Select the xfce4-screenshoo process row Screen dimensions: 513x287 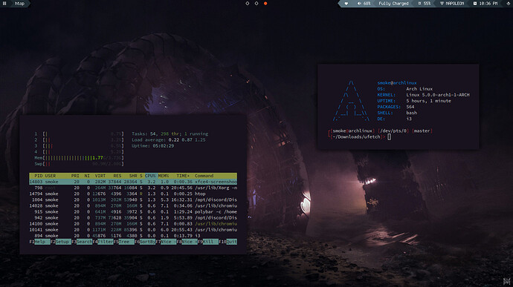coord(133,182)
